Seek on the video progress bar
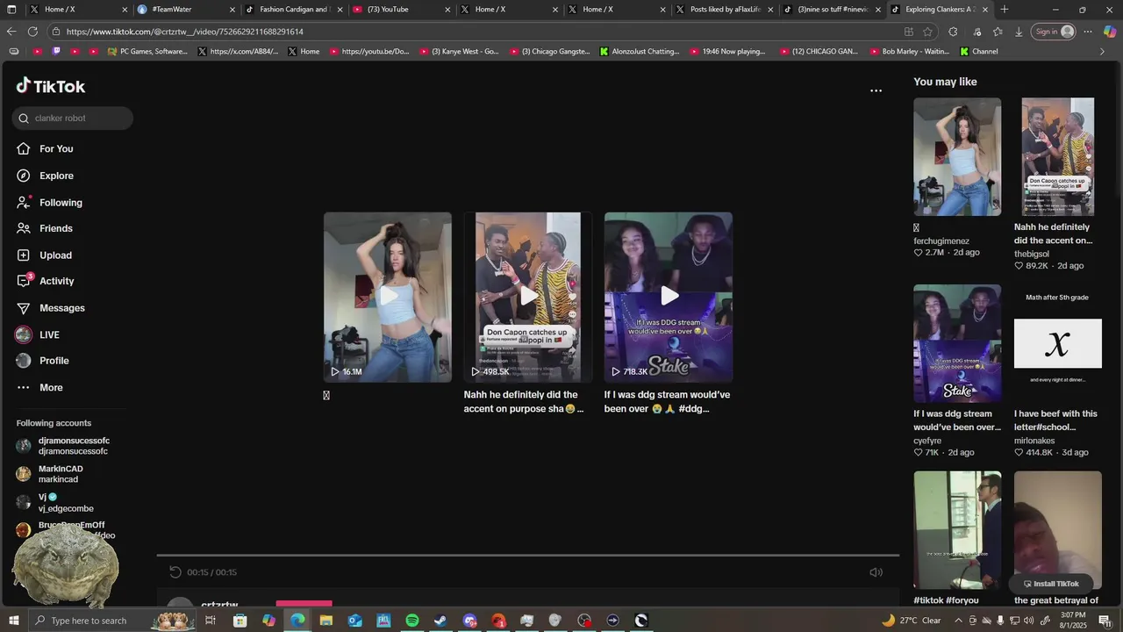Image resolution: width=1123 pixels, height=632 pixels. [528, 555]
